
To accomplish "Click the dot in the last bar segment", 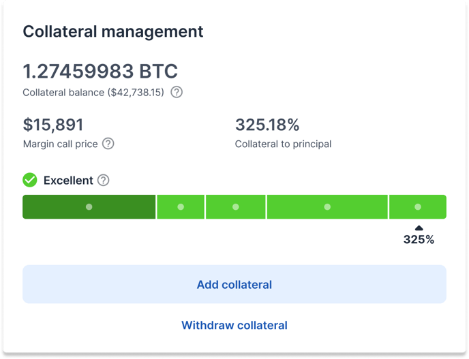I will tap(418, 207).
